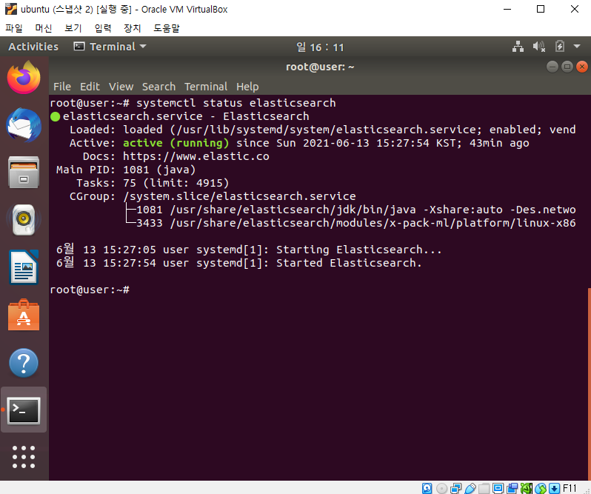
Task: Close the root@user terminal window
Action: click(582, 67)
